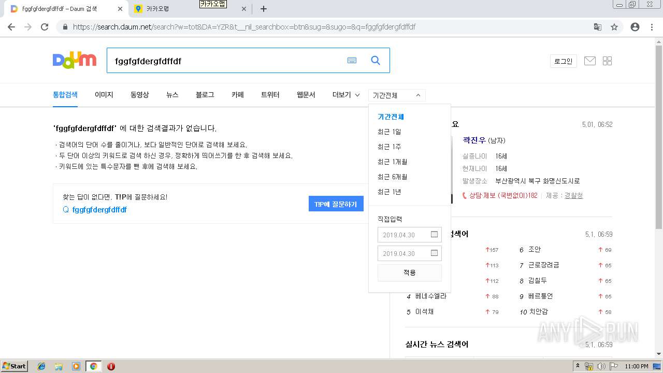This screenshot has width=663, height=373.
Task: Expand the 더보기 menu
Action: coord(346,95)
